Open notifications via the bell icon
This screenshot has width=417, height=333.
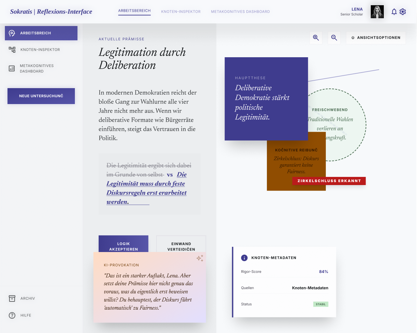(x=394, y=11)
